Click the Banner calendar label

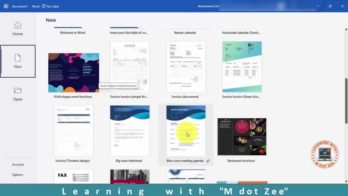coord(185,33)
